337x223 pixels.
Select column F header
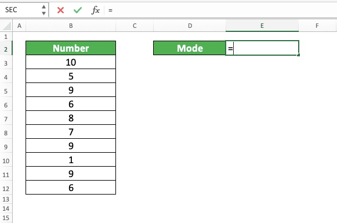point(317,26)
